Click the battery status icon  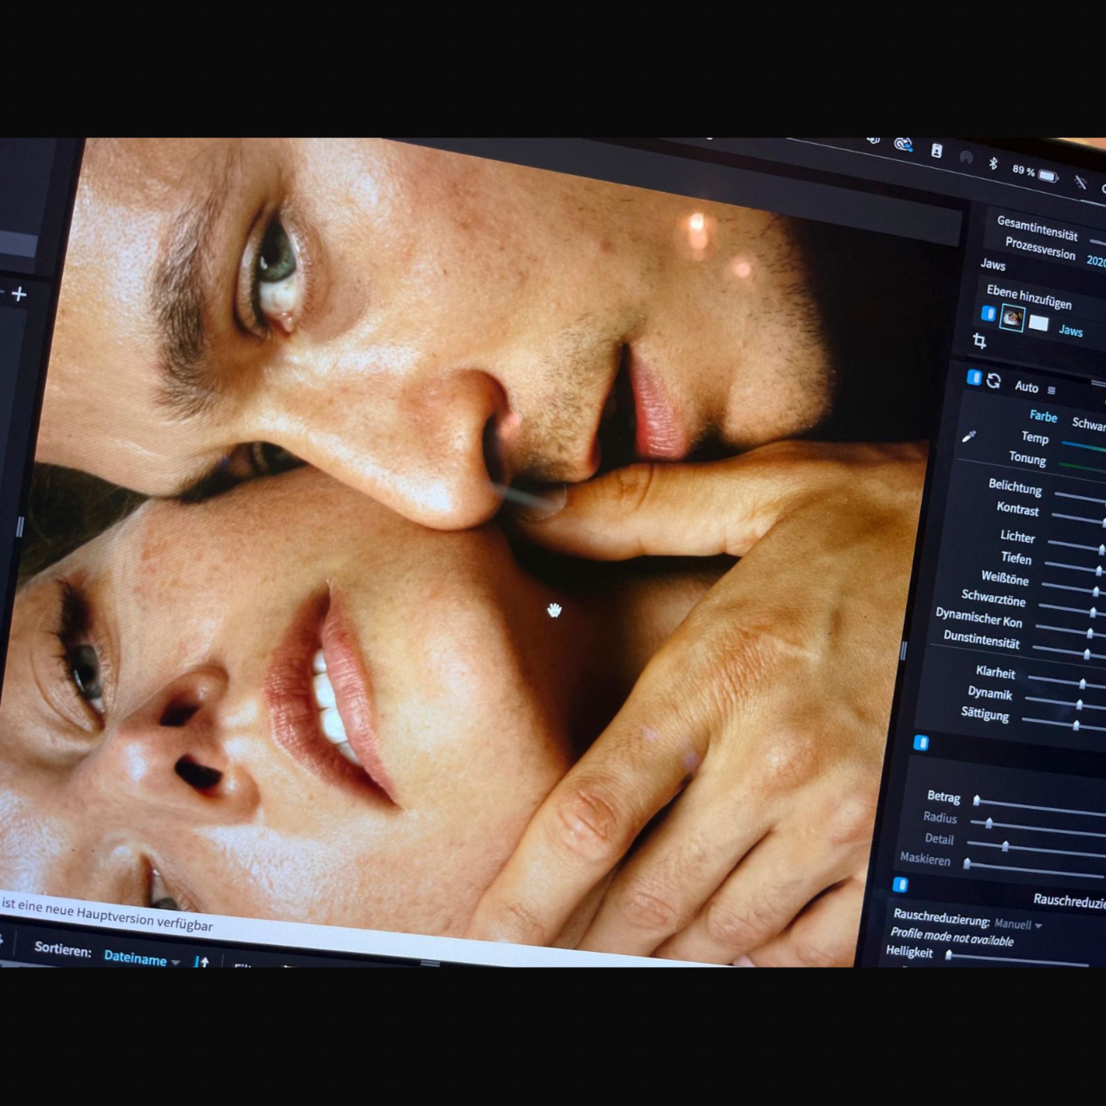1048,176
